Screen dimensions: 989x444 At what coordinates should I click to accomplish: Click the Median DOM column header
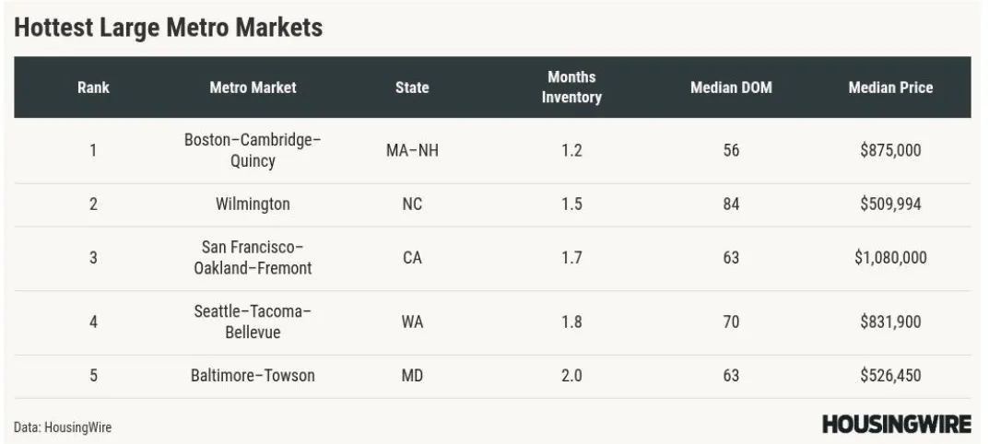click(x=731, y=88)
